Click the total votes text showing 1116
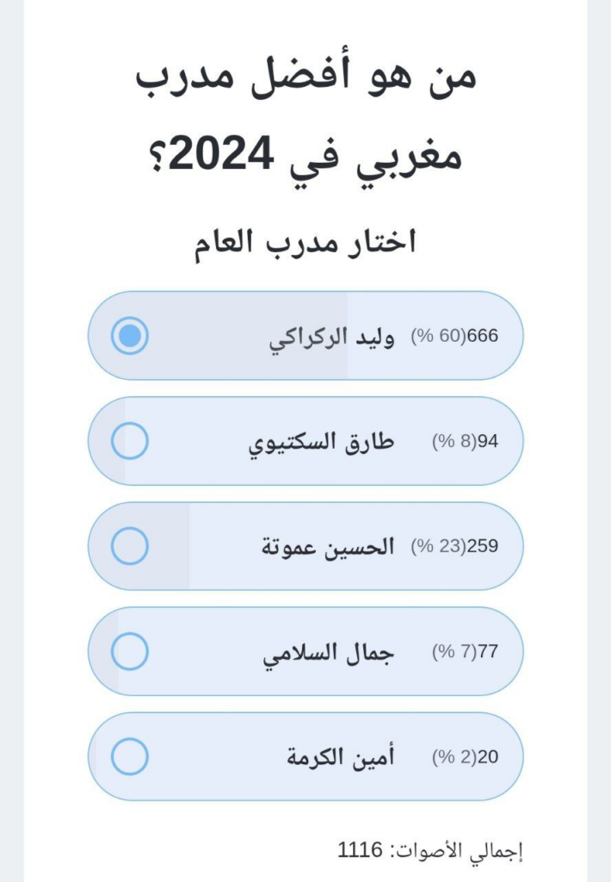 [430, 851]
